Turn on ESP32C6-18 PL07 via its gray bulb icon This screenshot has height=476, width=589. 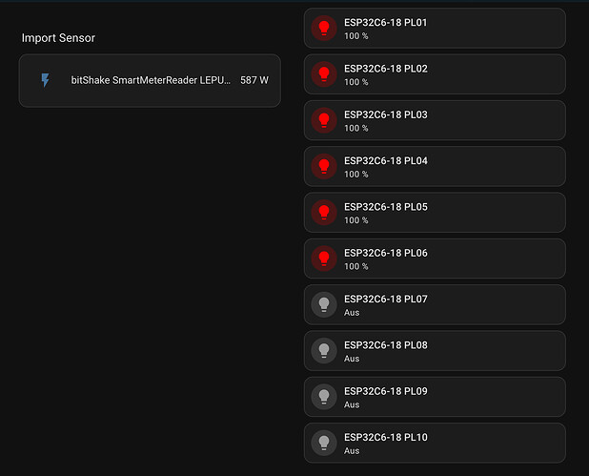click(324, 304)
